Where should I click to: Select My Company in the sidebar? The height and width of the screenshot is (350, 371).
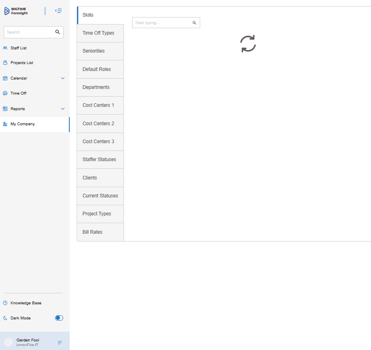[x=35, y=124]
